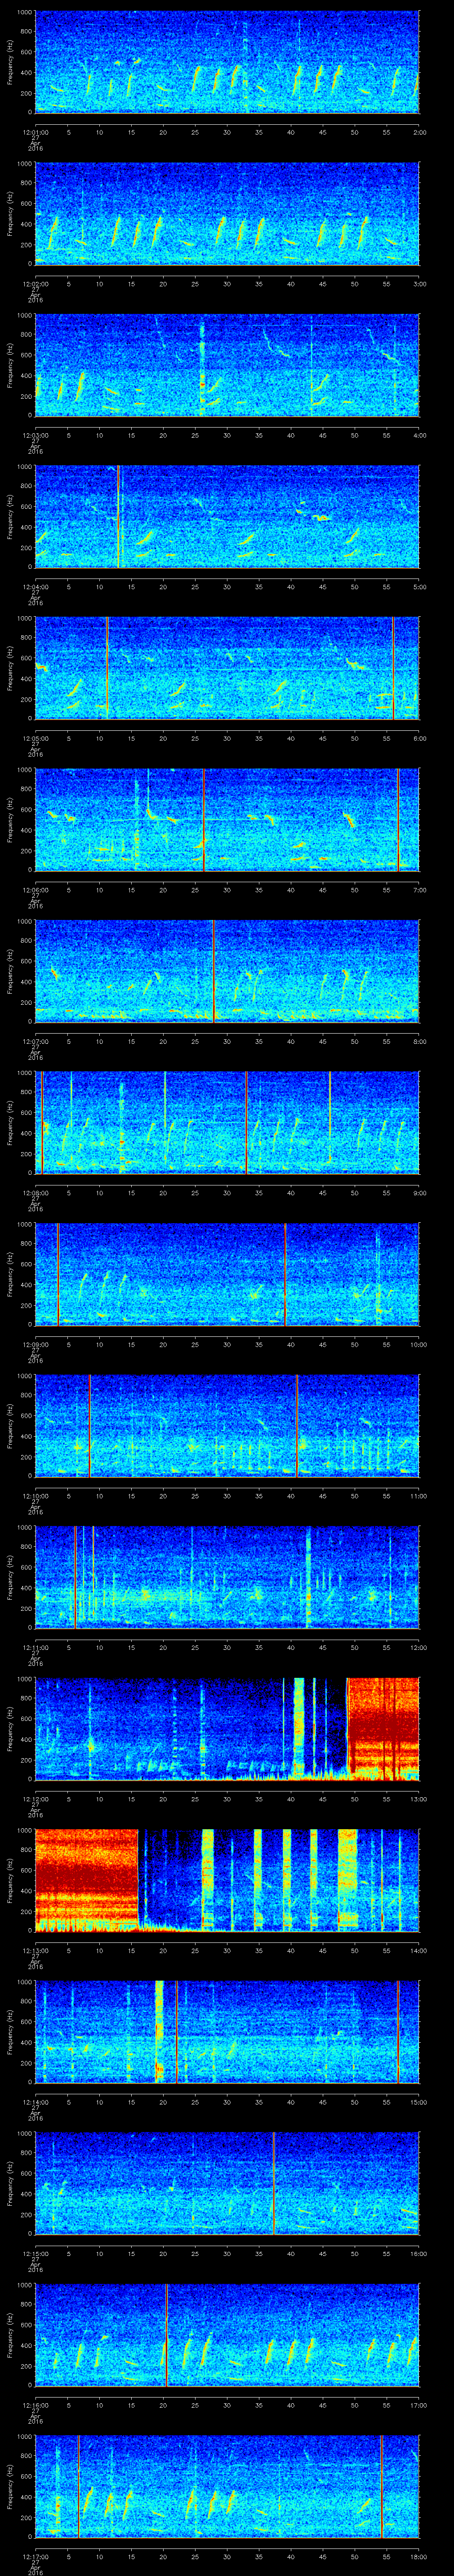Click the 12:03:00 time label
Image resolution: width=454 pixels, height=2576 pixels.
tap(36, 436)
